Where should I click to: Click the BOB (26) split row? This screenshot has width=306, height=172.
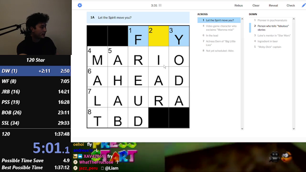pyautogui.click(x=35, y=113)
